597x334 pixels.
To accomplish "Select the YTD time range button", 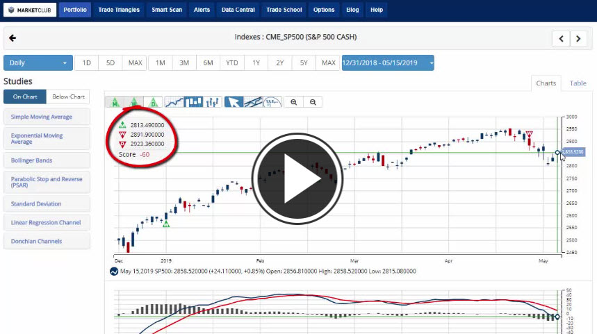I will click(231, 63).
